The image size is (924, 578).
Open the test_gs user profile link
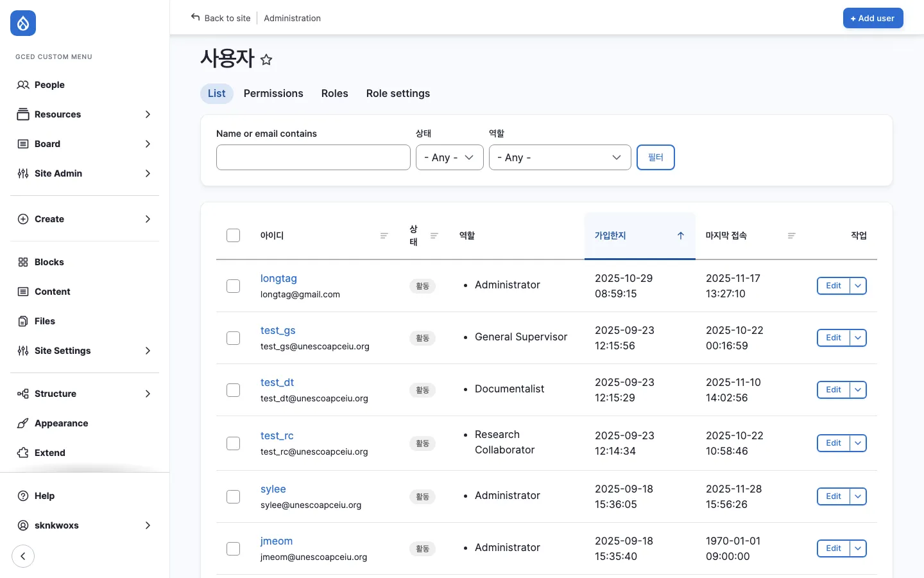tap(278, 331)
